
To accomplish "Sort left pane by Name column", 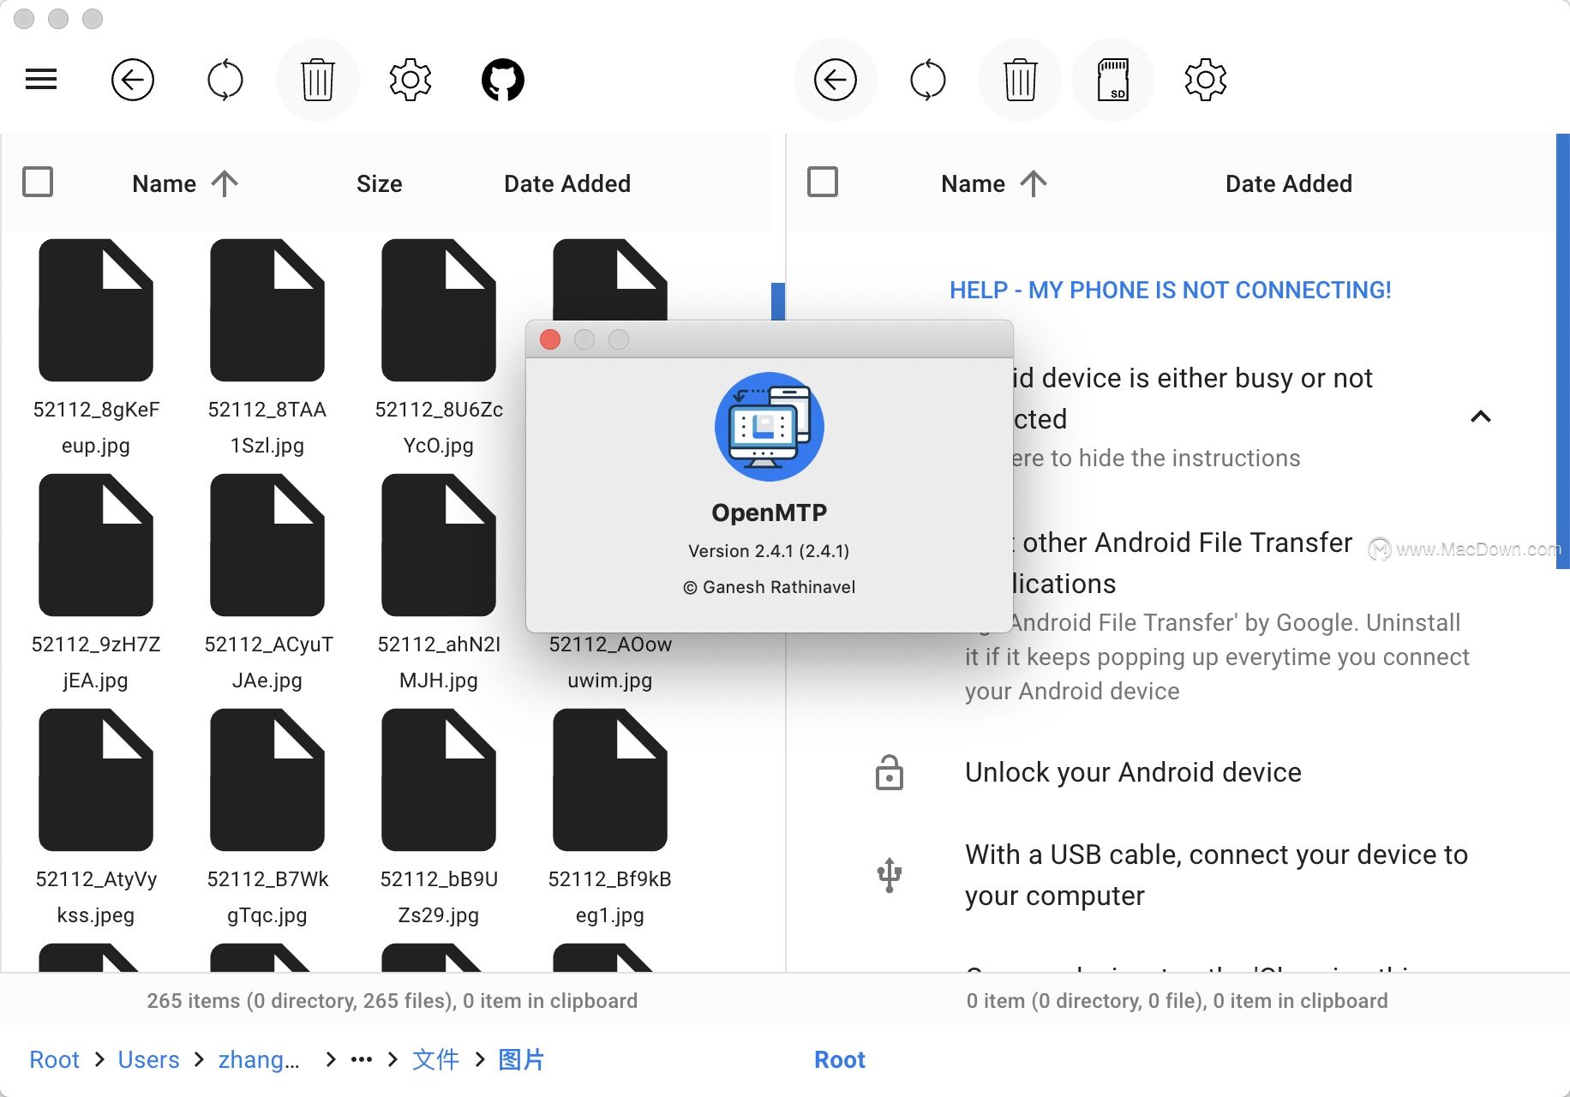I will tap(184, 183).
